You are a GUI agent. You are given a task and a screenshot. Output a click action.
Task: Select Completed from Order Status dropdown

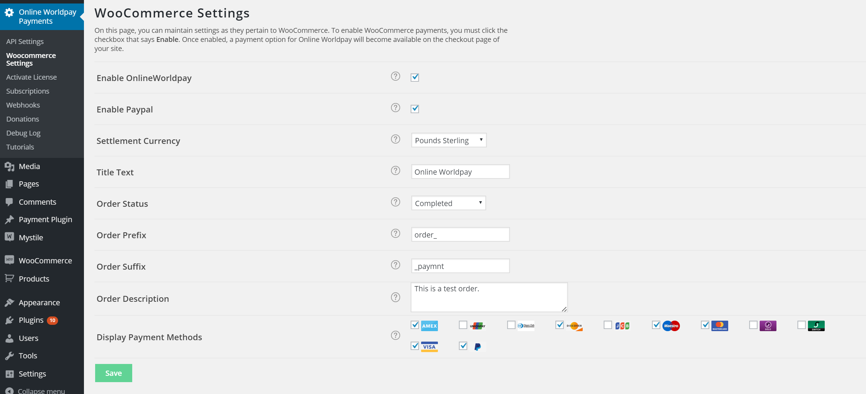448,203
